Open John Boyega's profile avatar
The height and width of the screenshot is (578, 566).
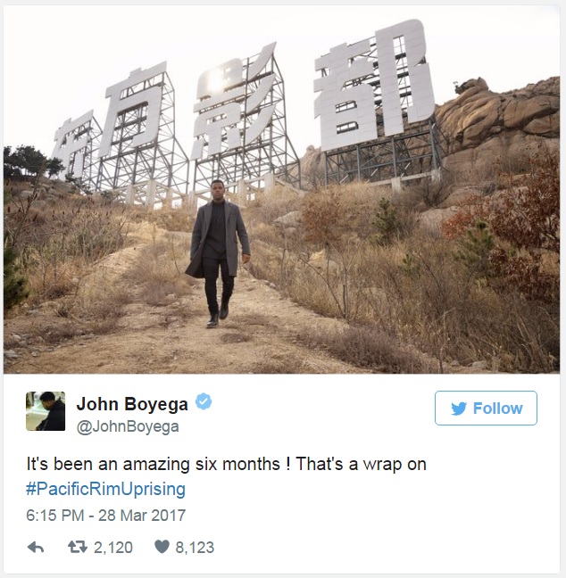[x=46, y=411]
